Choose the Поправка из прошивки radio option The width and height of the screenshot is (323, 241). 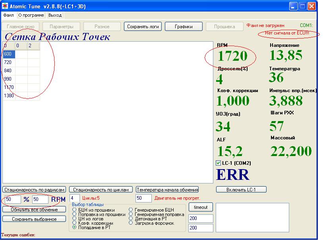74,214
